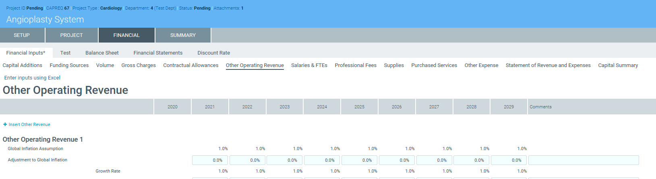Viewport: 656px width, 179px height.
Task: Open the Discount Rate sub-tab
Action: 213,53
